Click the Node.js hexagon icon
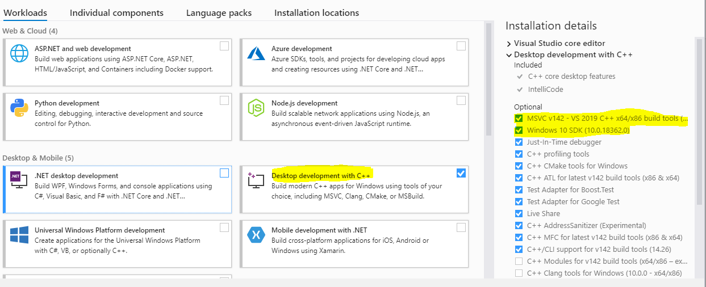706x287 pixels. click(256, 108)
